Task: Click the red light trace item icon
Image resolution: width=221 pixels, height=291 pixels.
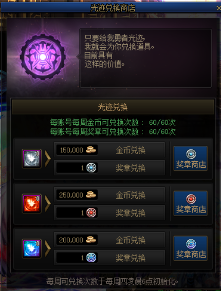Action: (31, 204)
